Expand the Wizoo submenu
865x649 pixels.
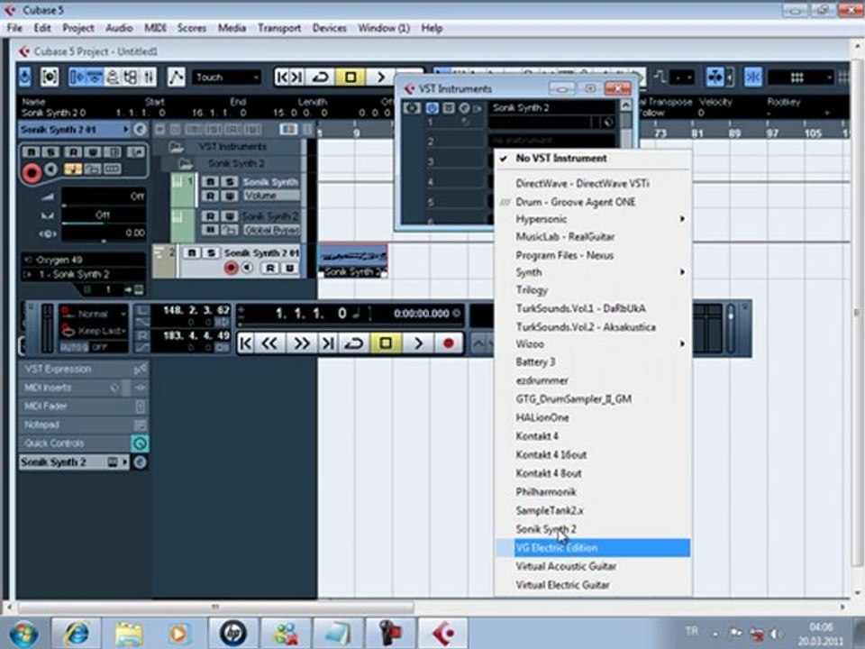[x=594, y=343]
